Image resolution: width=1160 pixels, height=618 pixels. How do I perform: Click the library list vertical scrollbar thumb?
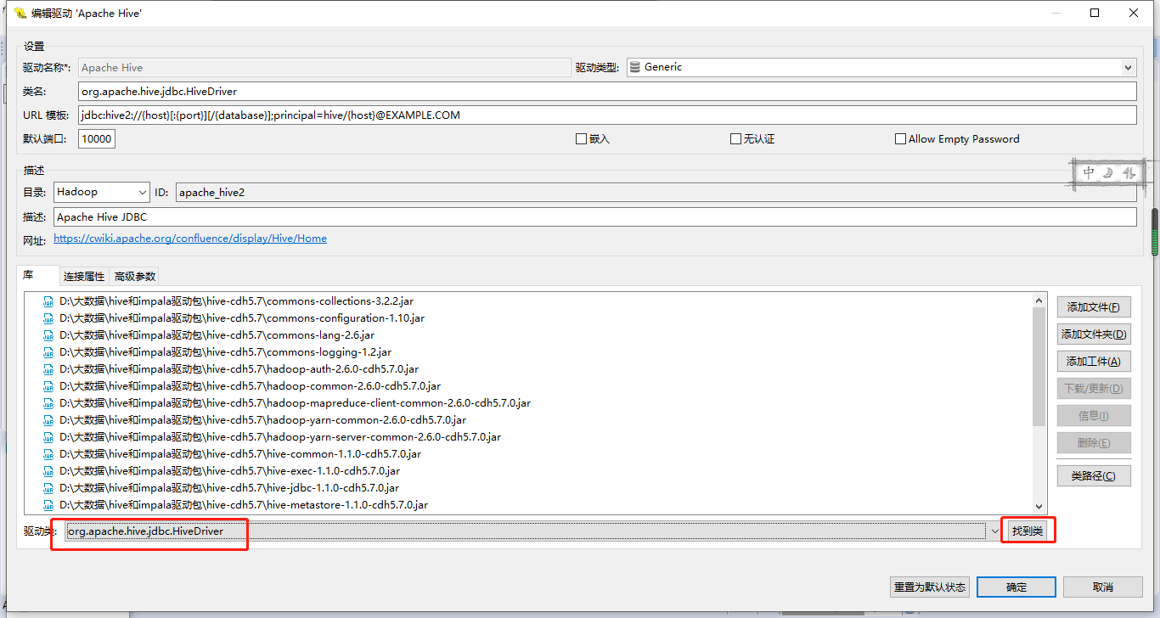point(1039,367)
